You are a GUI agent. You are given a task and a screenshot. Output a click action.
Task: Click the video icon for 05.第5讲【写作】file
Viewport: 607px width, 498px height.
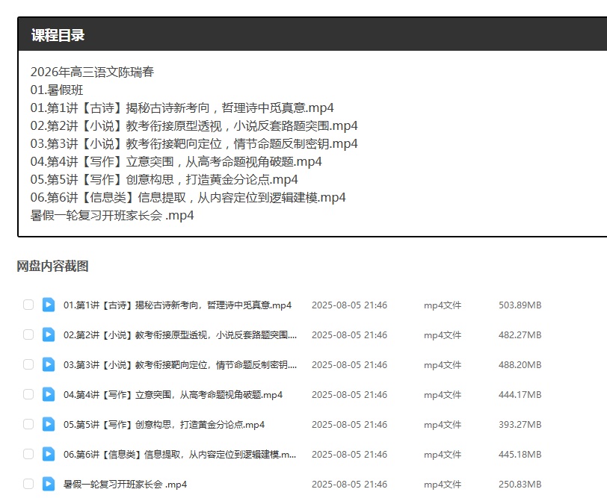click(49, 424)
